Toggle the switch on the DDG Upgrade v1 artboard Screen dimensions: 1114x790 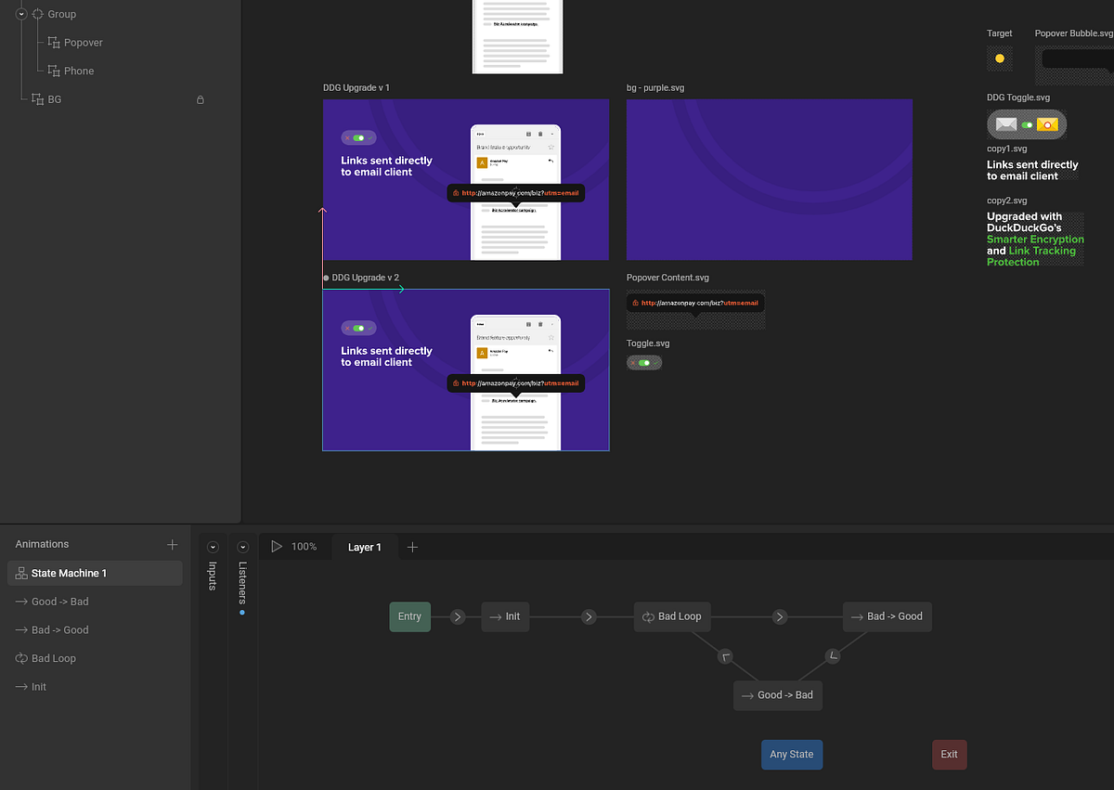(x=358, y=136)
